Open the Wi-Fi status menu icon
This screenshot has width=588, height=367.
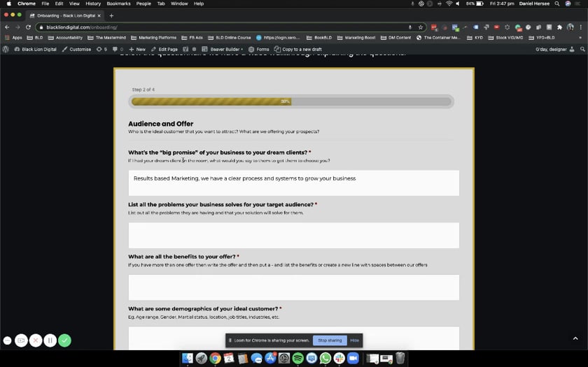[449, 3]
